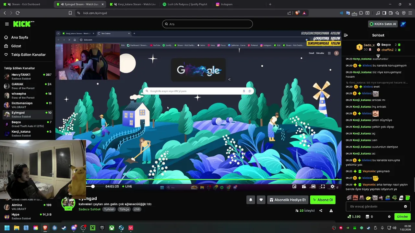The image size is (415, 233).
Task: Toggle the player clip icon
Action: pos(304,186)
